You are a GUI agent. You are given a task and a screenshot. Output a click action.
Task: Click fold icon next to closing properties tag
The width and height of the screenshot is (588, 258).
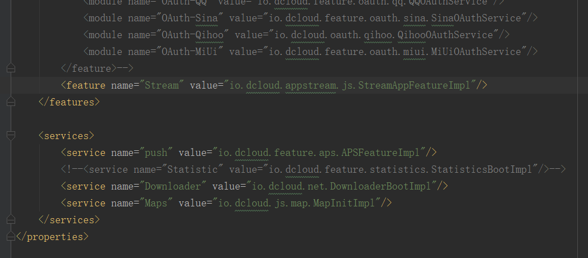pos(11,237)
